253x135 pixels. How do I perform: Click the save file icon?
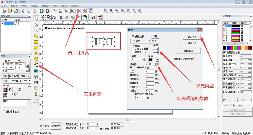(16, 11)
